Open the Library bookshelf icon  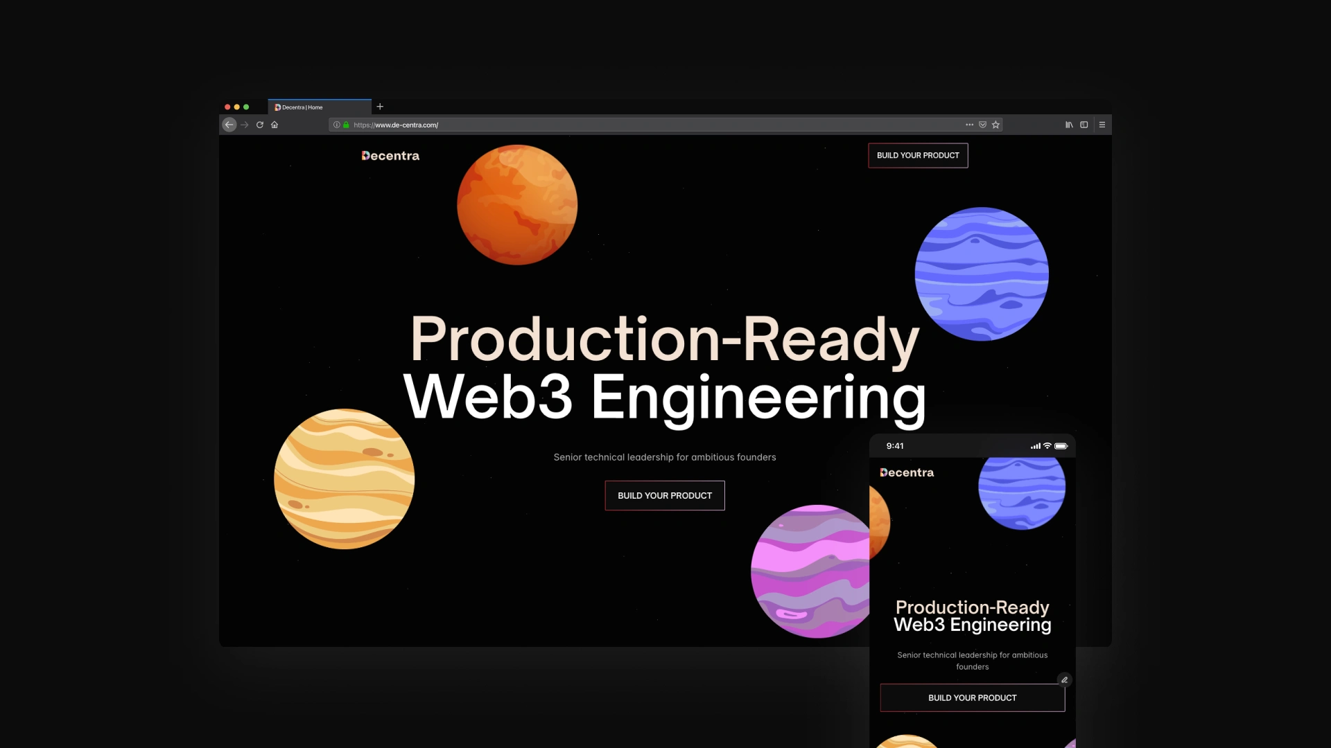pyautogui.click(x=1069, y=125)
